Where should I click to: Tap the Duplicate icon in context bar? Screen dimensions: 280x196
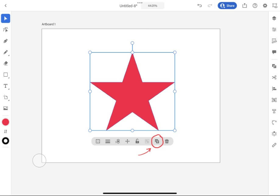pos(157,141)
